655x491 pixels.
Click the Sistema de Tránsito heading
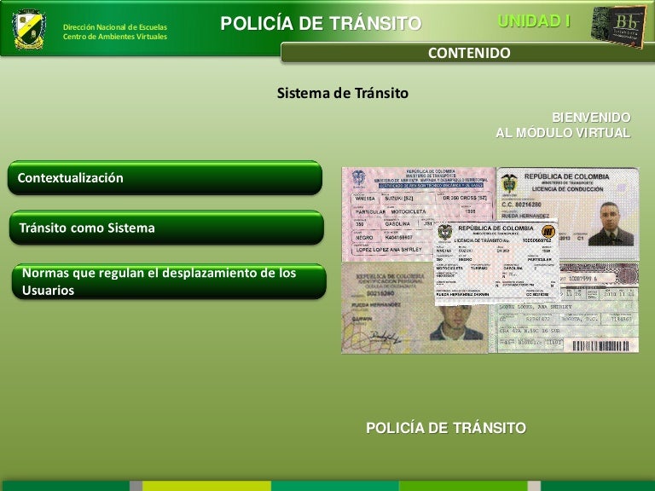coord(343,94)
